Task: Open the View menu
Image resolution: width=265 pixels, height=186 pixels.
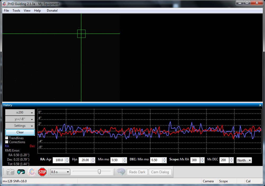Action: point(27,11)
